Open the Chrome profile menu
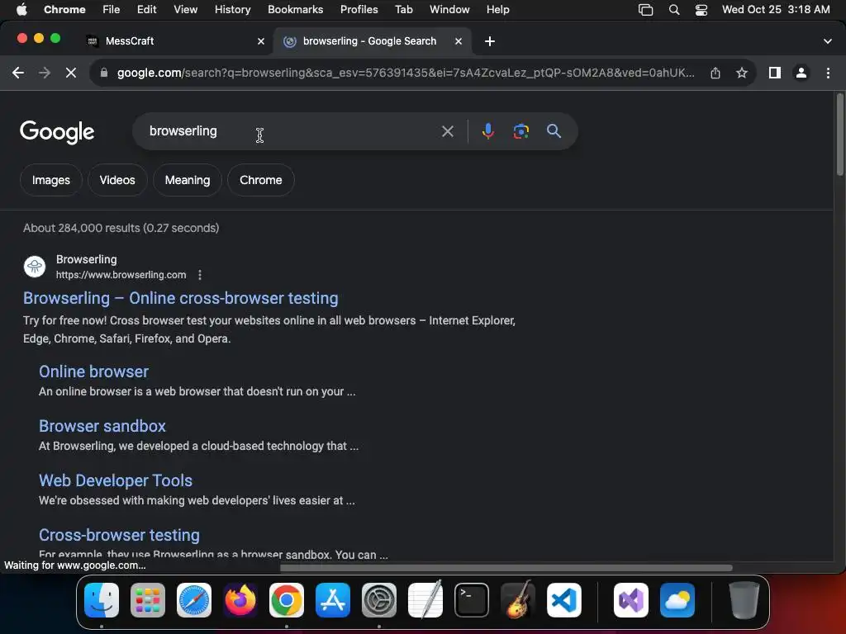The width and height of the screenshot is (846, 634). click(x=801, y=73)
